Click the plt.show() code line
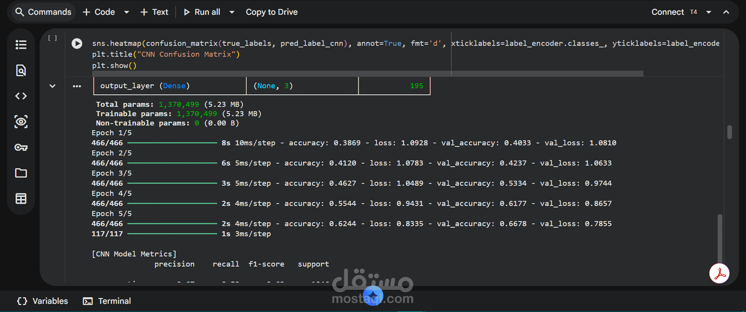Viewport: 746px width, 312px height. click(114, 66)
